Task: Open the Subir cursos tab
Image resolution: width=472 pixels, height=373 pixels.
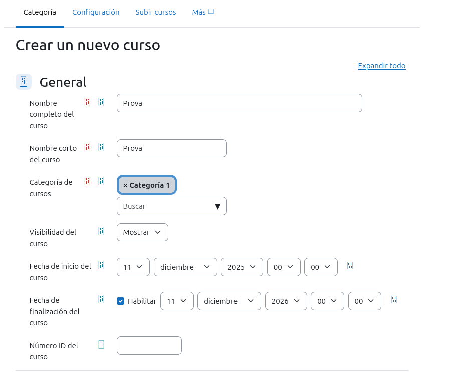Action: [156, 12]
